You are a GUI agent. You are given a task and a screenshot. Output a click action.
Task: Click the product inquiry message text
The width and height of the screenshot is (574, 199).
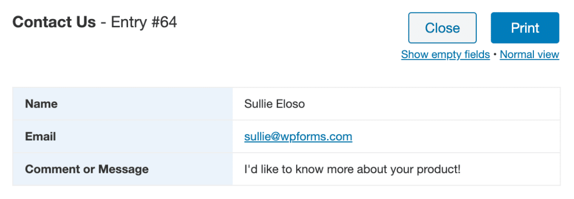[x=352, y=169]
